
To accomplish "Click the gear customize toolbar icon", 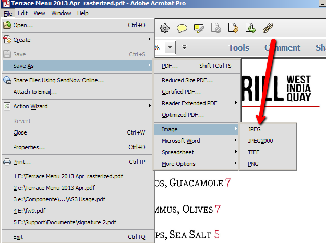I will (x=165, y=28).
